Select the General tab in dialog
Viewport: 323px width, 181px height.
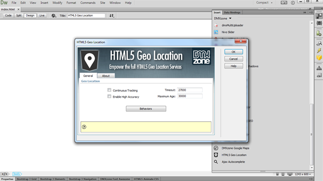coord(88,76)
